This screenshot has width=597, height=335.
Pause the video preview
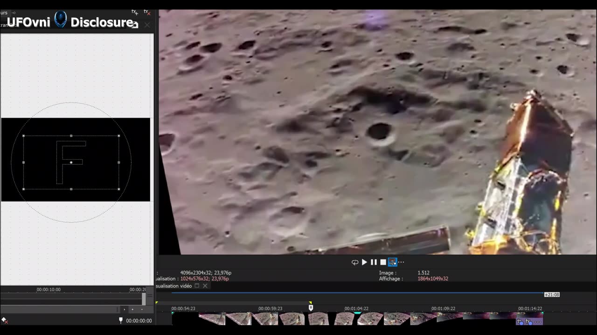click(374, 262)
